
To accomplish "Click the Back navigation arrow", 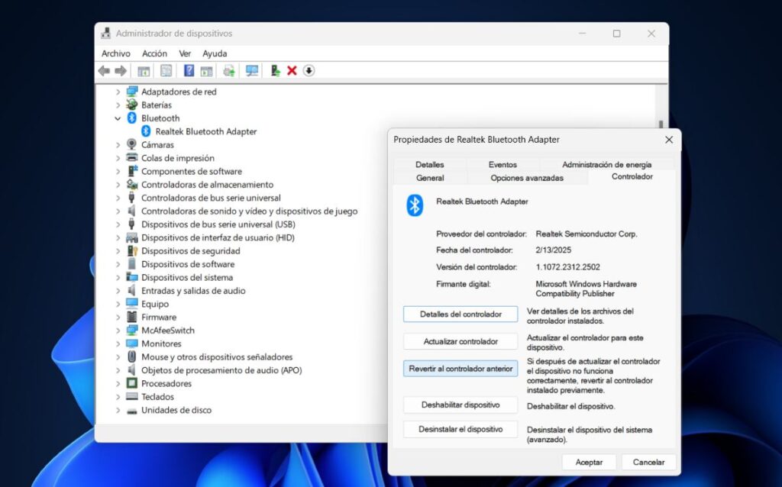I will pos(104,70).
